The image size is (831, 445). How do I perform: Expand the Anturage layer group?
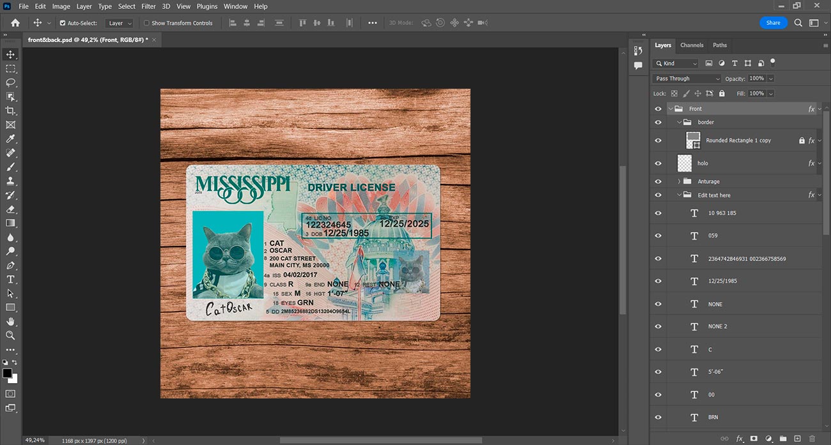(x=679, y=181)
